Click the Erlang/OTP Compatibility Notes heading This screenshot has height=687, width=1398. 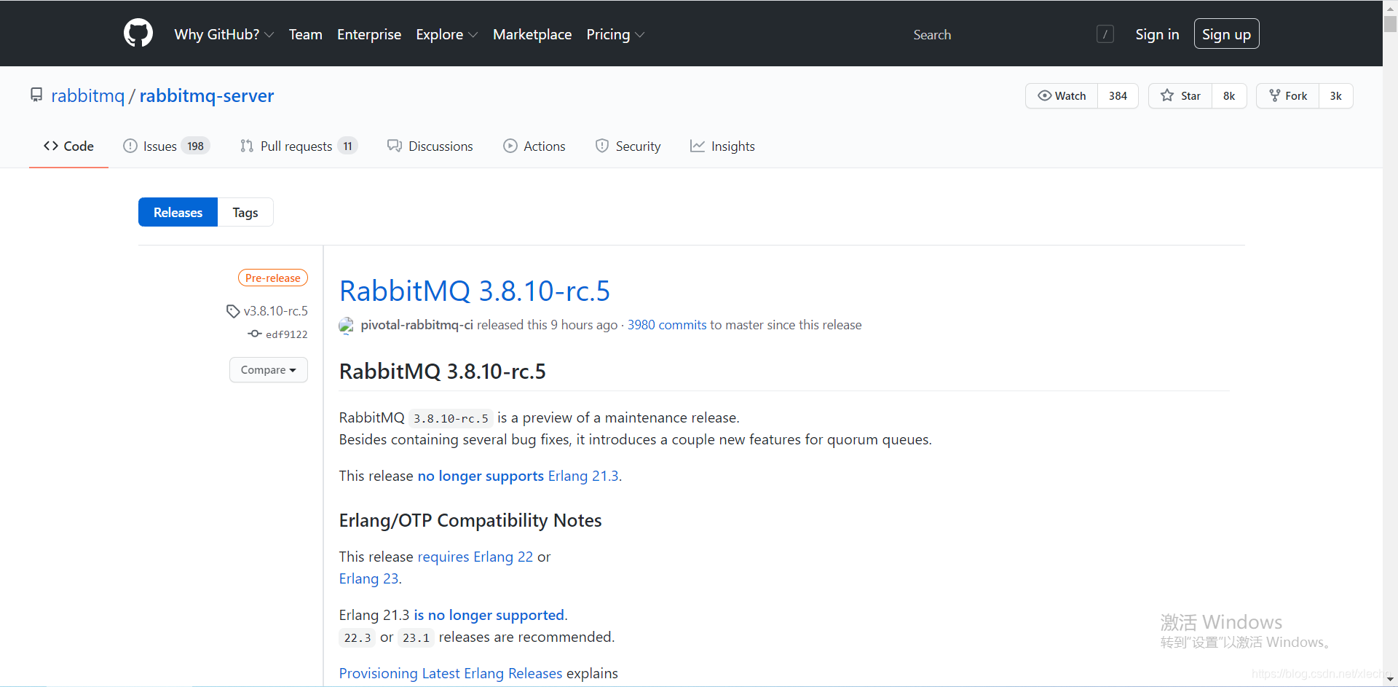coord(470,520)
